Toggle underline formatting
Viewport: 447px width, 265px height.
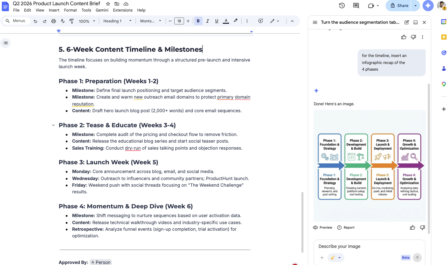coord(217,21)
